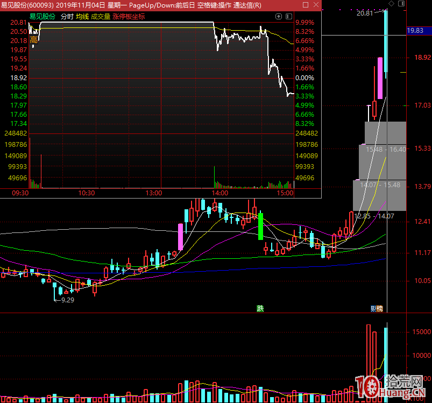Click the 248482 volume label on the popup's left axis
The height and width of the screenshot is (403, 432).
[x=16, y=133]
